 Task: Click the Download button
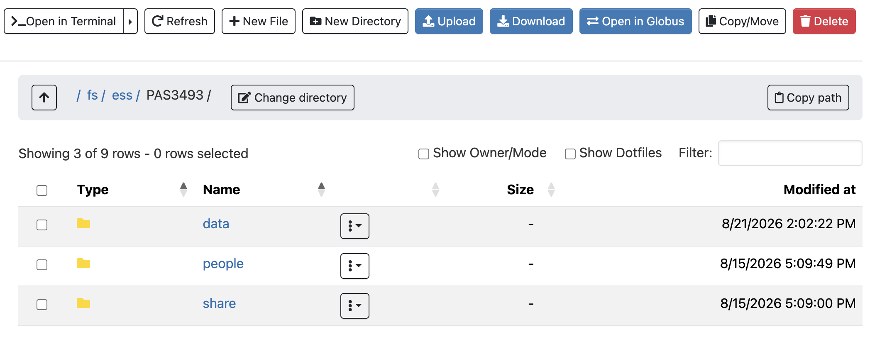[x=531, y=21]
